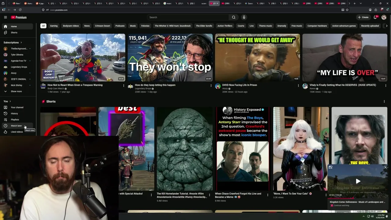Open options for the Vitaly video

pos(386,86)
